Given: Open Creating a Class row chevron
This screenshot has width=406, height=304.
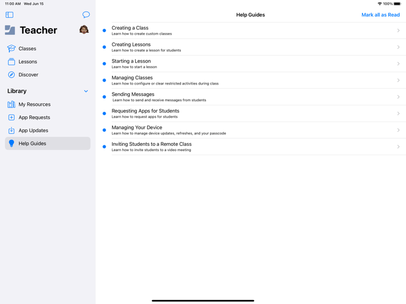Looking at the screenshot, I should coord(398,31).
